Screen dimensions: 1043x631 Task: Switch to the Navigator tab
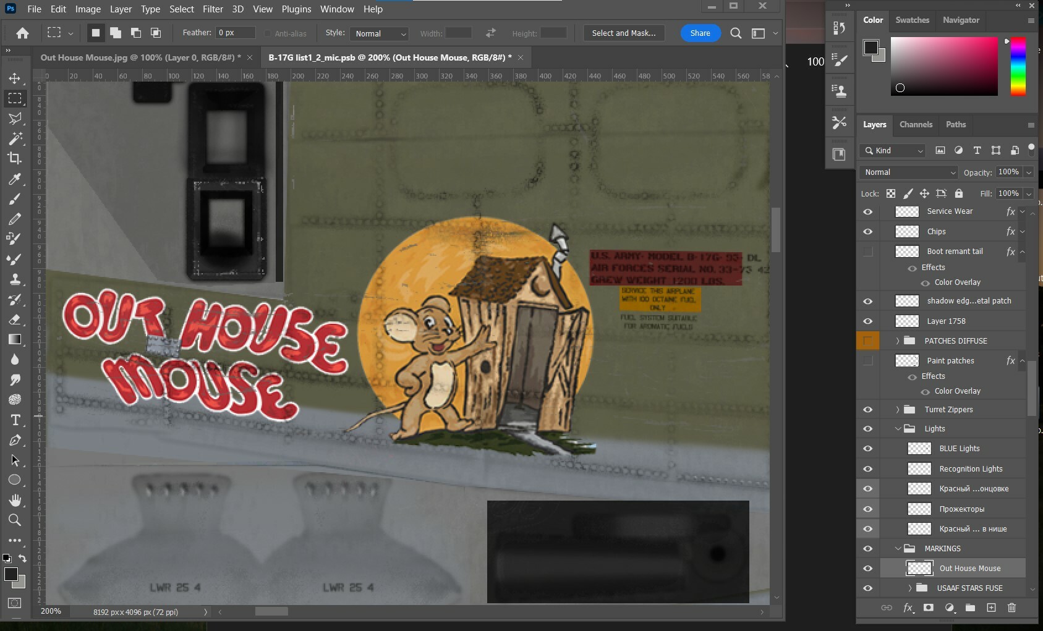click(961, 20)
